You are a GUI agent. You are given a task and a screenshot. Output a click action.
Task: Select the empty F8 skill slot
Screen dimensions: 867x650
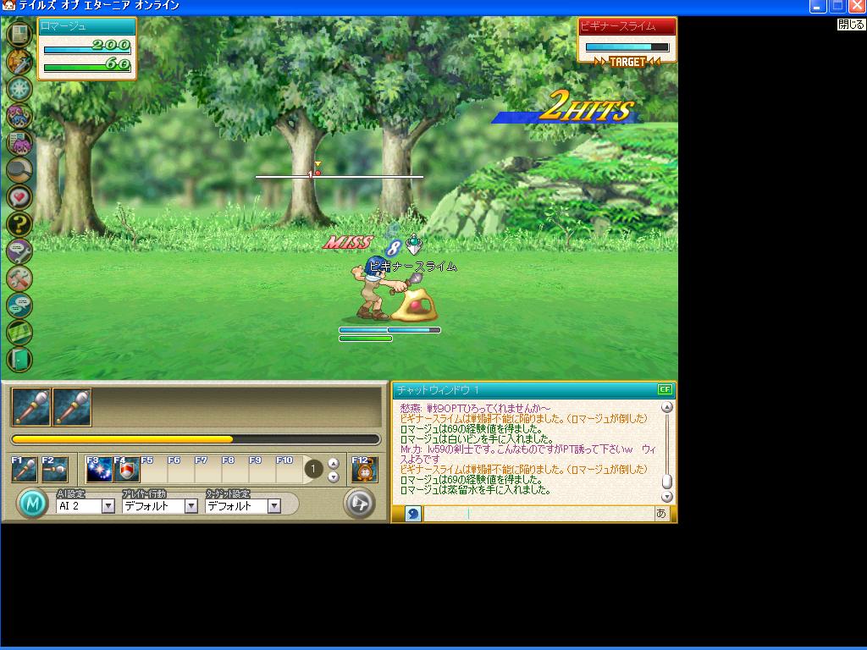pyautogui.click(x=235, y=469)
